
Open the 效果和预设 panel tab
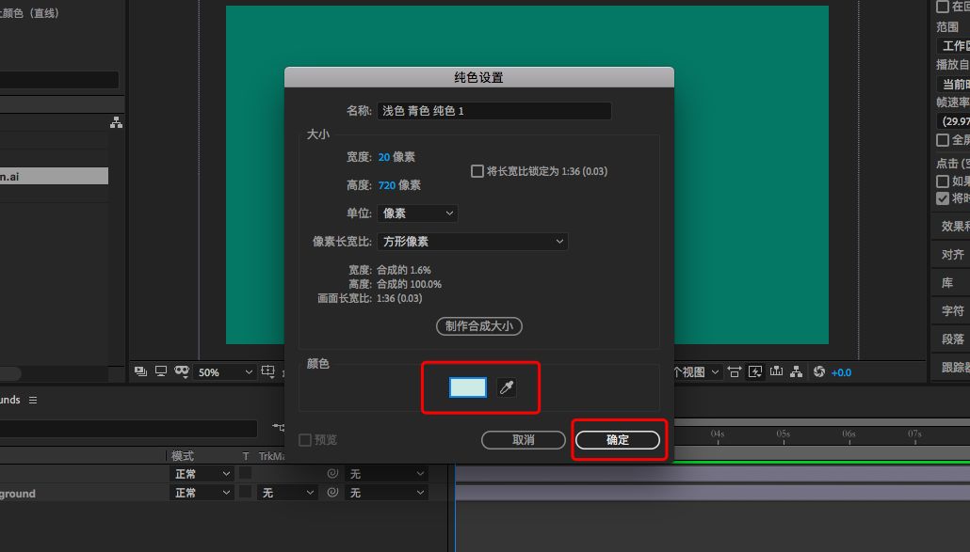[955, 226]
